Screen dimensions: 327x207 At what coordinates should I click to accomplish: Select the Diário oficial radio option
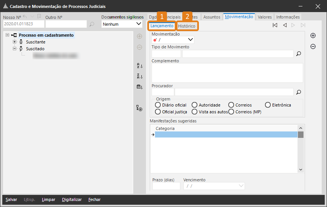(x=158, y=105)
